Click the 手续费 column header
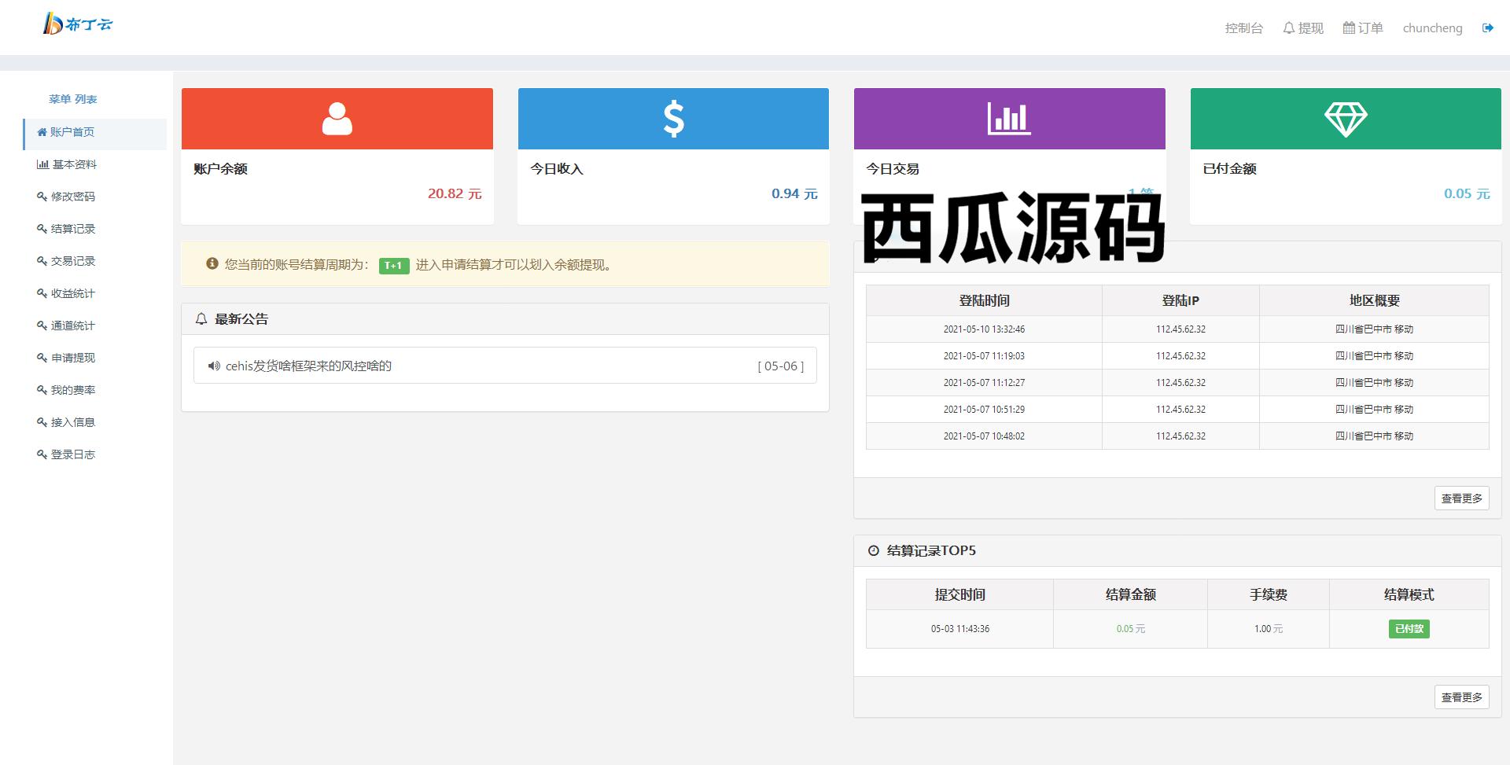The image size is (1510, 765). [1269, 594]
